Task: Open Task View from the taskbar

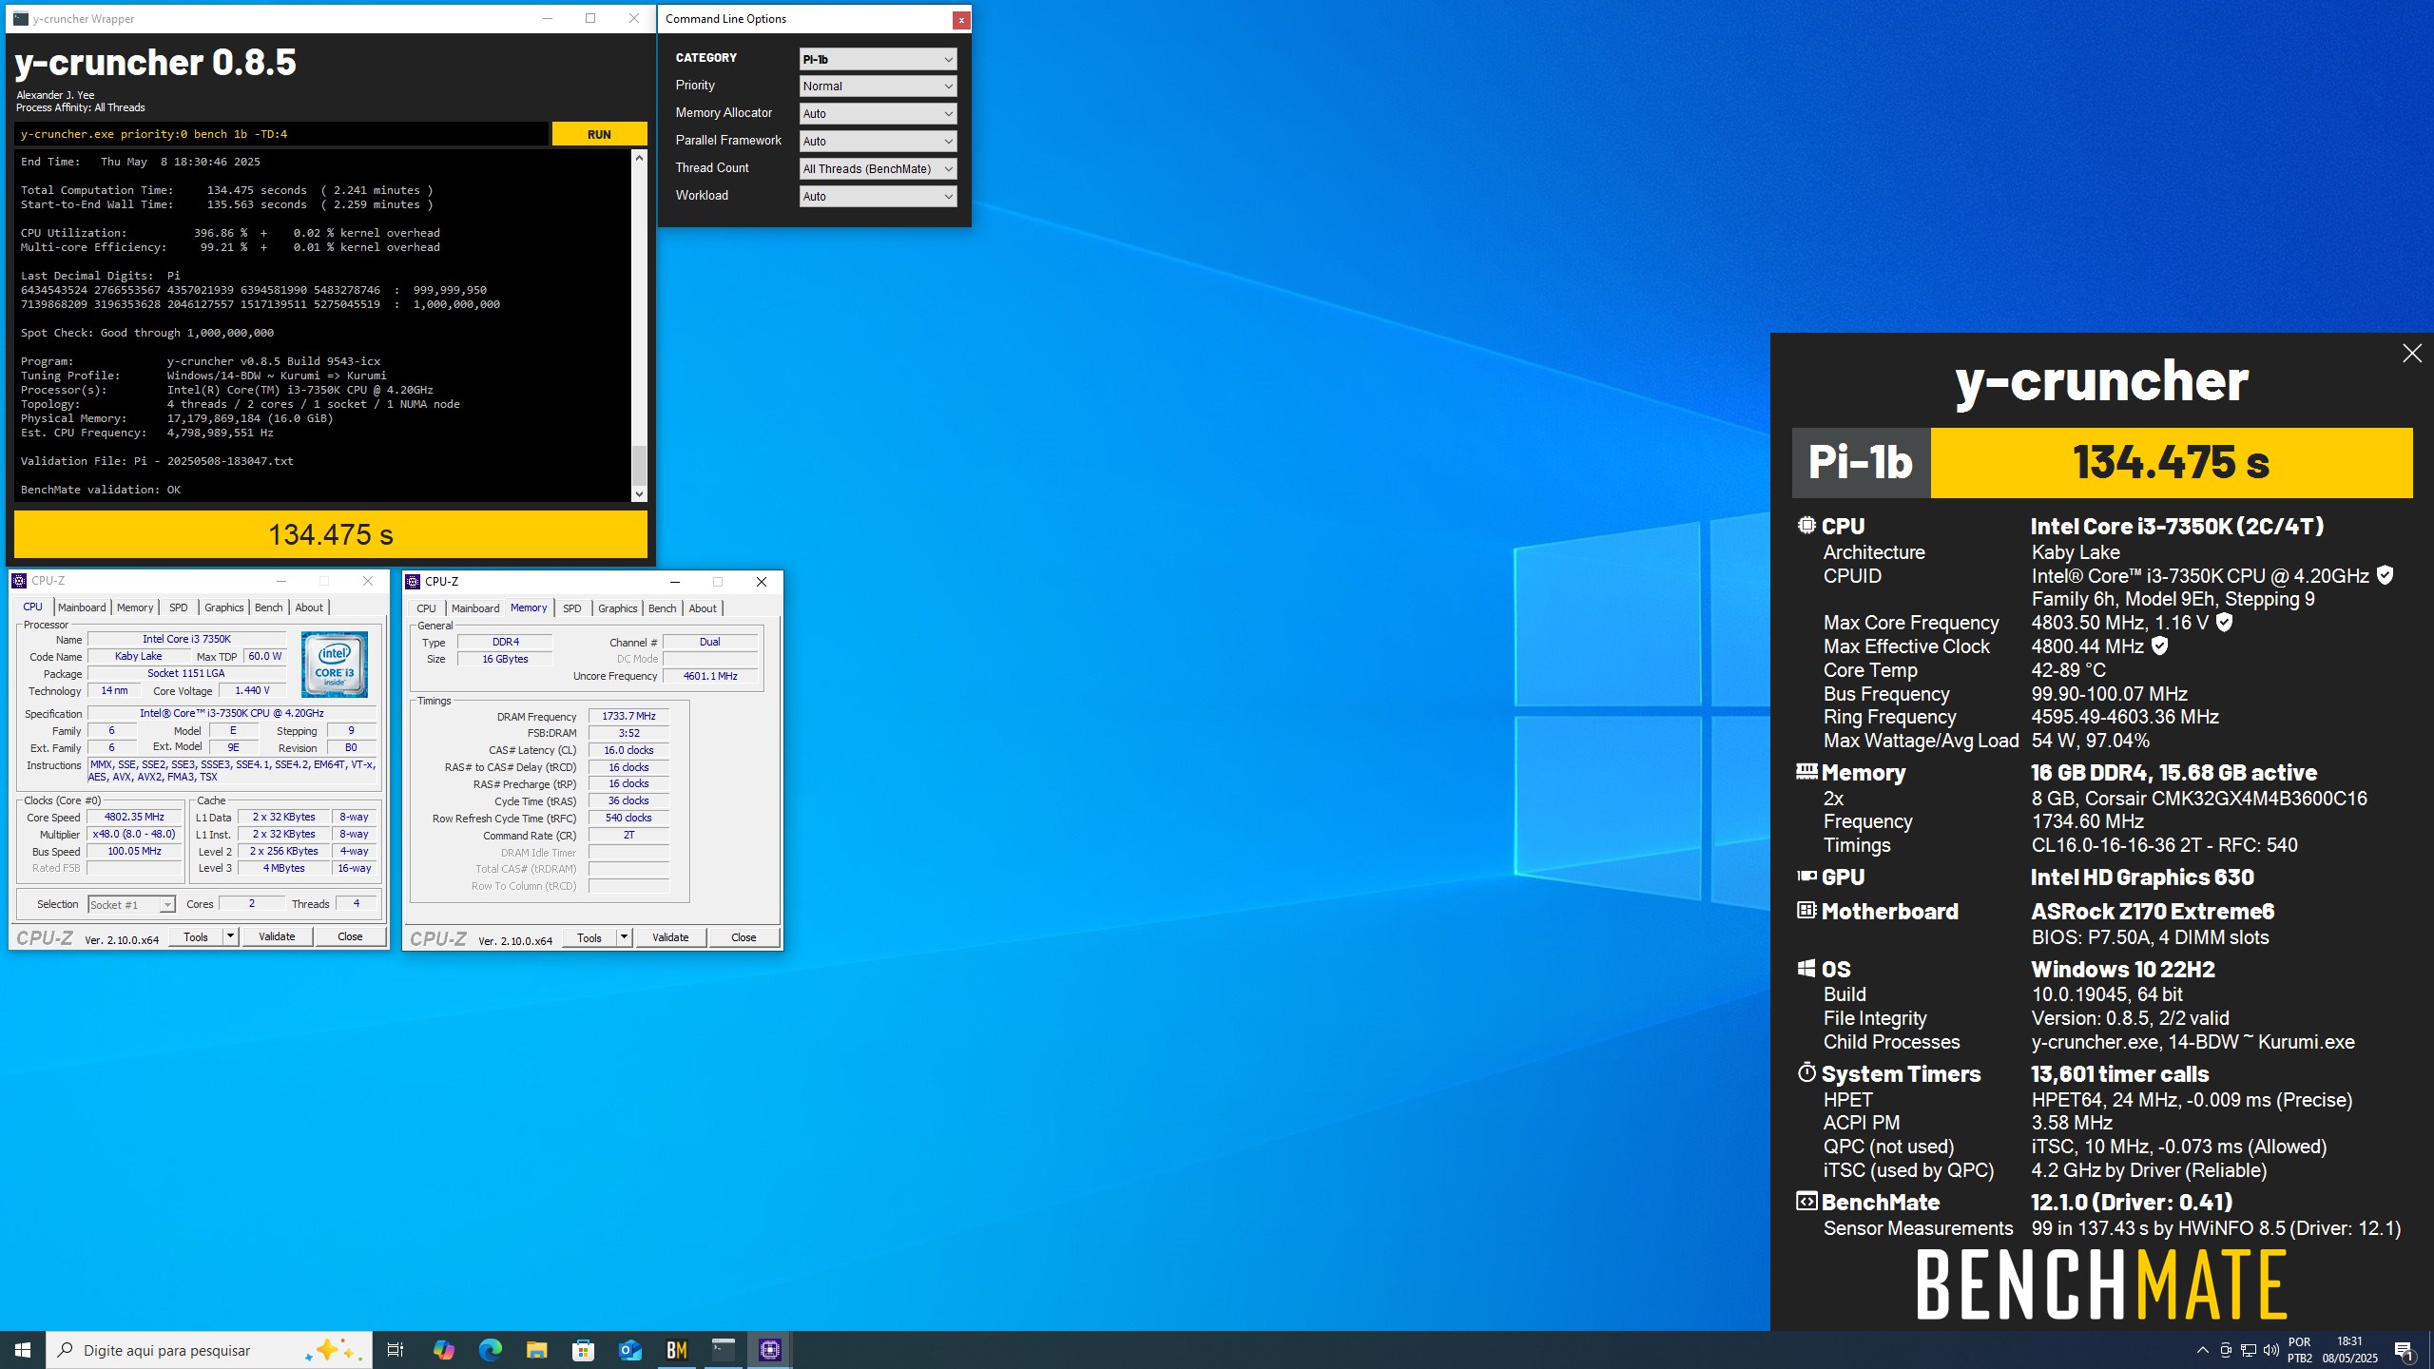Action: 396,1350
